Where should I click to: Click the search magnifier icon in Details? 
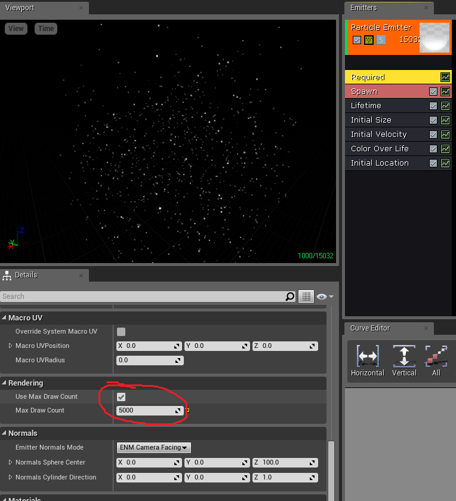[x=290, y=297]
